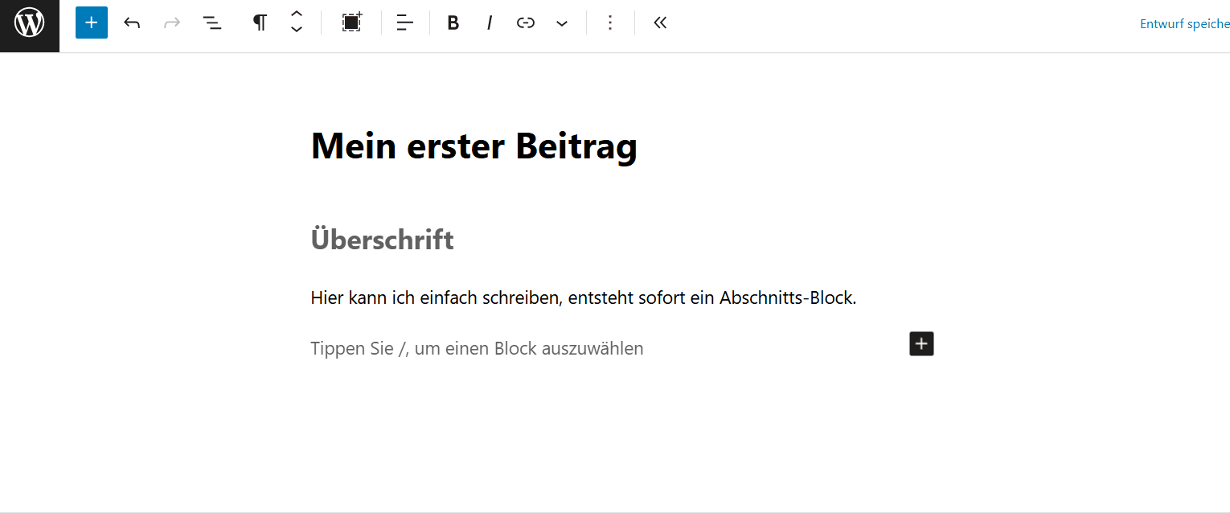Click the Entwurf speichern link
1230x513 pixels.
click(x=1184, y=24)
